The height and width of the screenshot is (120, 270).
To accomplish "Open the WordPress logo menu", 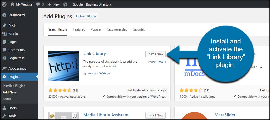I will 4,4.
